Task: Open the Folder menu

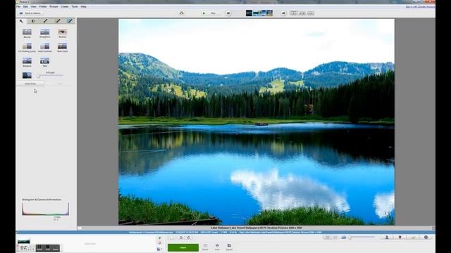Action: (x=43, y=6)
